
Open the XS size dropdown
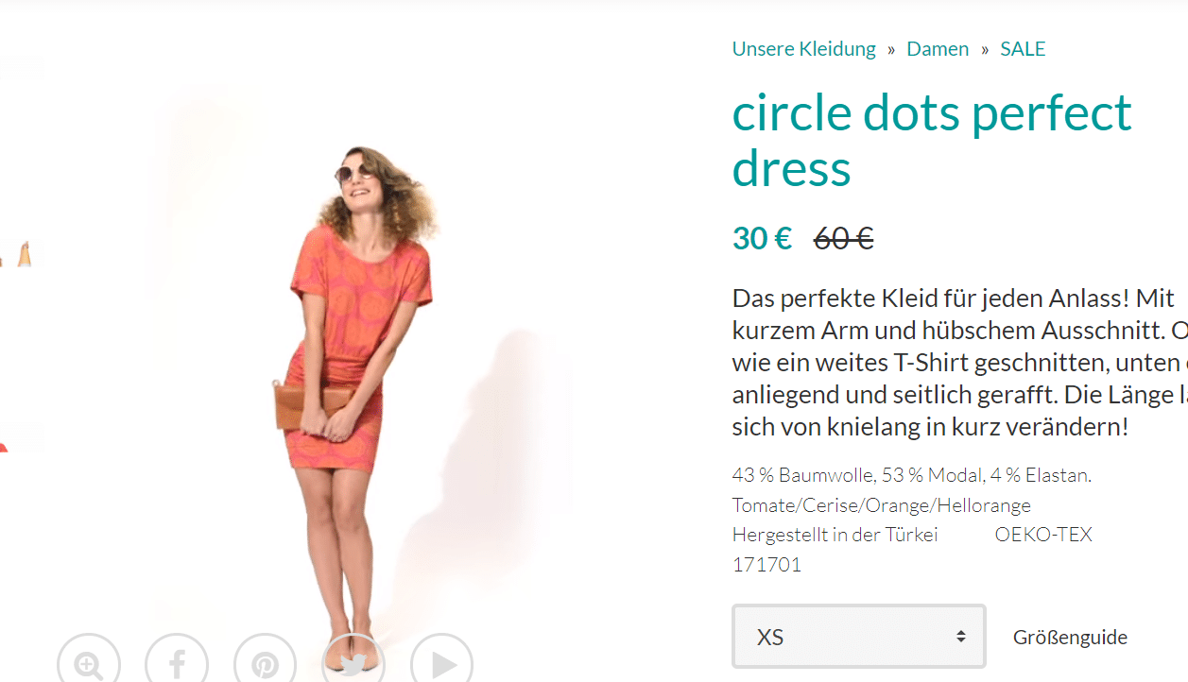(x=859, y=637)
